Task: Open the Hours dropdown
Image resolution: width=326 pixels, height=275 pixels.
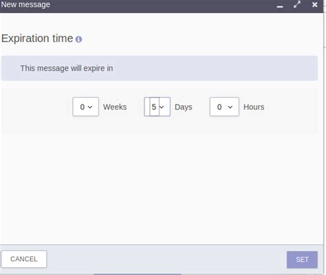Action: [x=224, y=107]
